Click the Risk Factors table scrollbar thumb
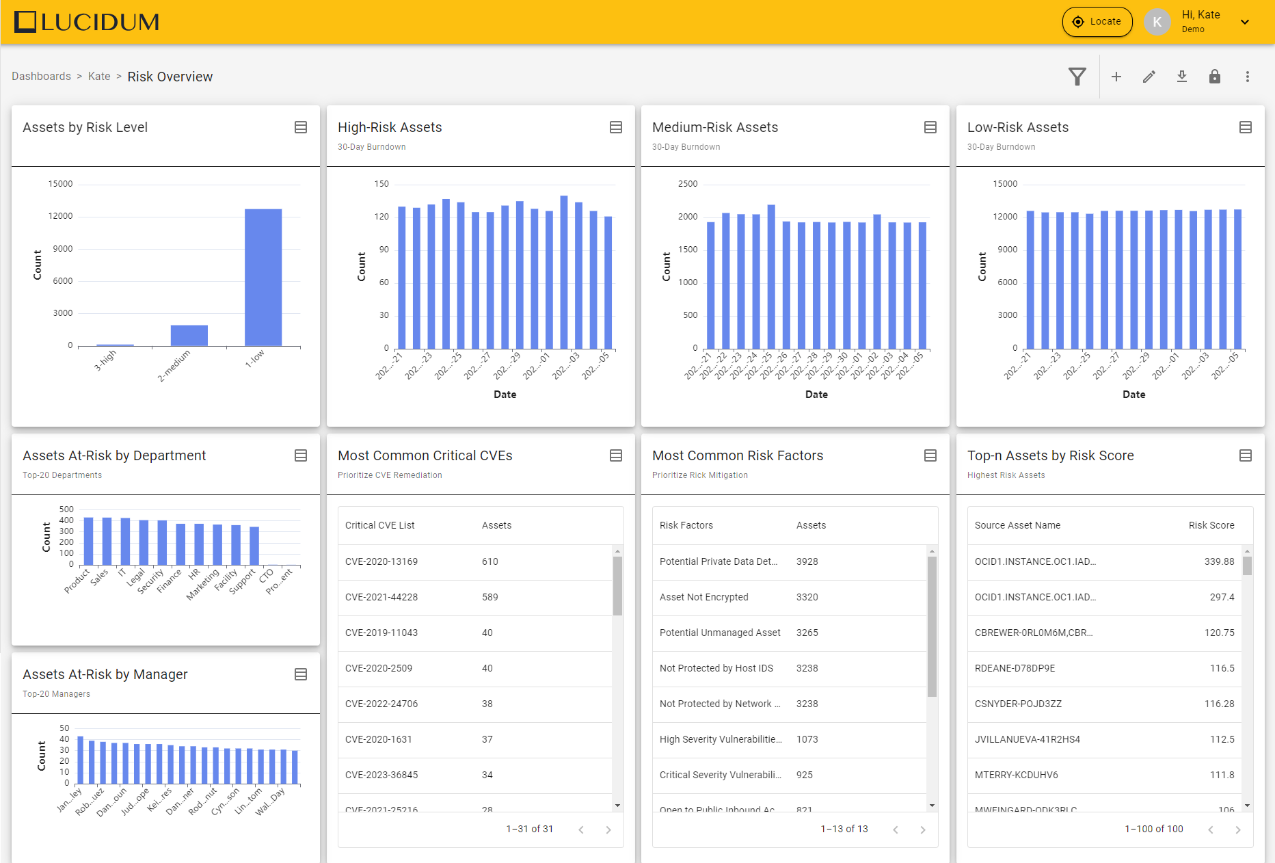 coord(931,626)
